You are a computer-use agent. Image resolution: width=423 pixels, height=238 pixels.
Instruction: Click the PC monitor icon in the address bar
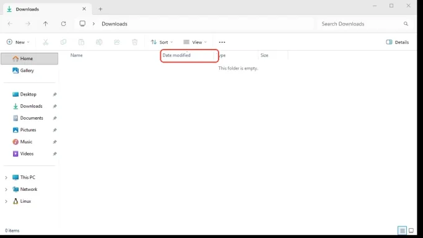coord(82,24)
